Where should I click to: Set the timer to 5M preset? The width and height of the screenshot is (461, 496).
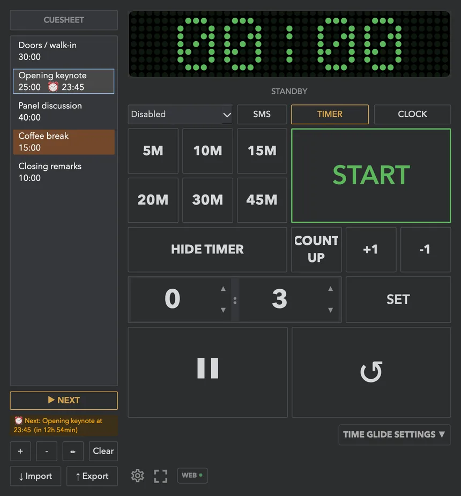point(153,151)
